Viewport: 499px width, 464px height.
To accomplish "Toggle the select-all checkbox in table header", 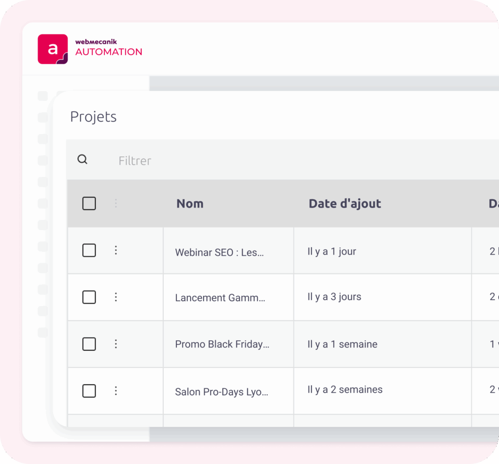I will (x=89, y=203).
